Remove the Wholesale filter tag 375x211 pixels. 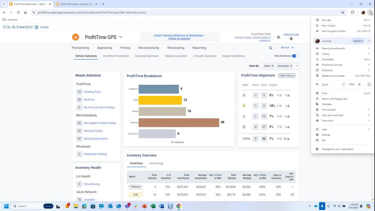(291, 66)
